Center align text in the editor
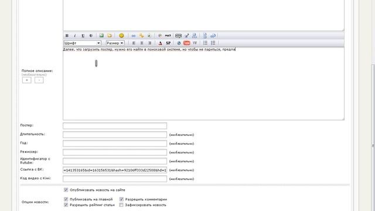Screen dimensions: 375x211 [x=142, y=43]
